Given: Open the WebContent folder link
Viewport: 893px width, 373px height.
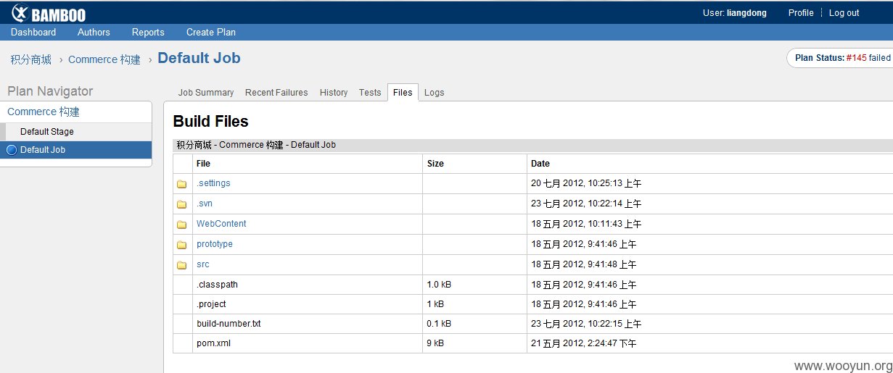Looking at the screenshot, I should click(221, 224).
